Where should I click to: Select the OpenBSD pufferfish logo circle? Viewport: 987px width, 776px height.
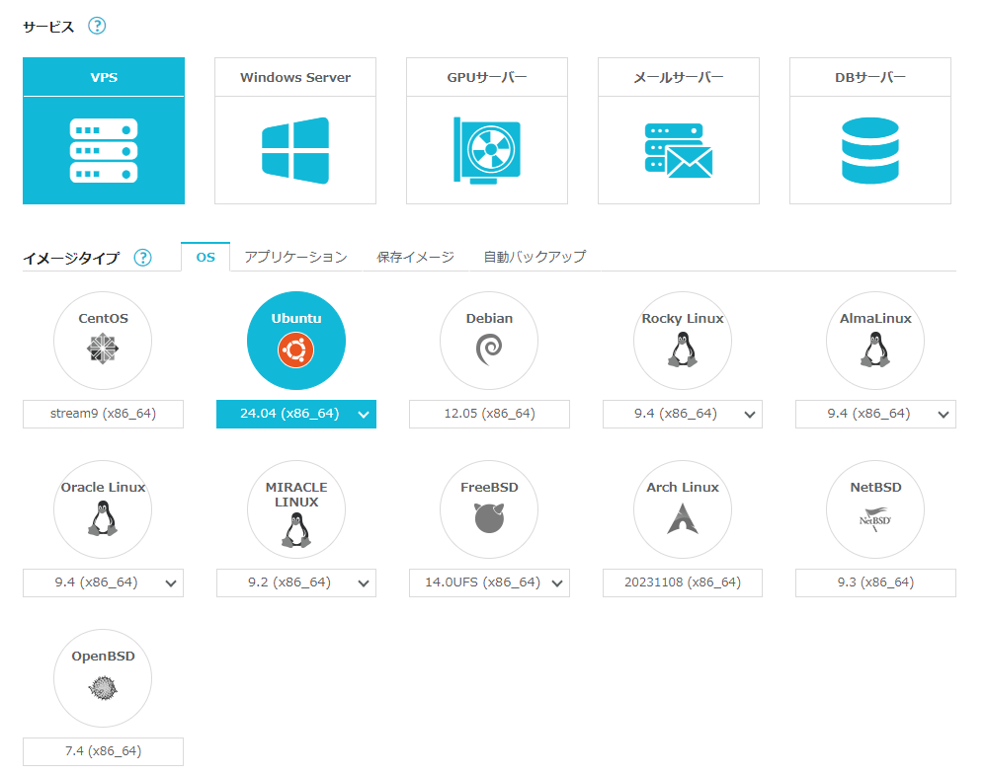click(103, 678)
